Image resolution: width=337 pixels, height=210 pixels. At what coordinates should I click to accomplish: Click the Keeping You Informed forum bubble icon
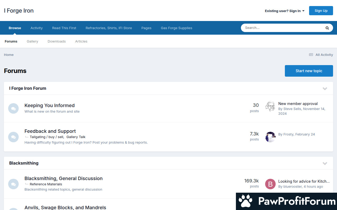click(x=13, y=108)
